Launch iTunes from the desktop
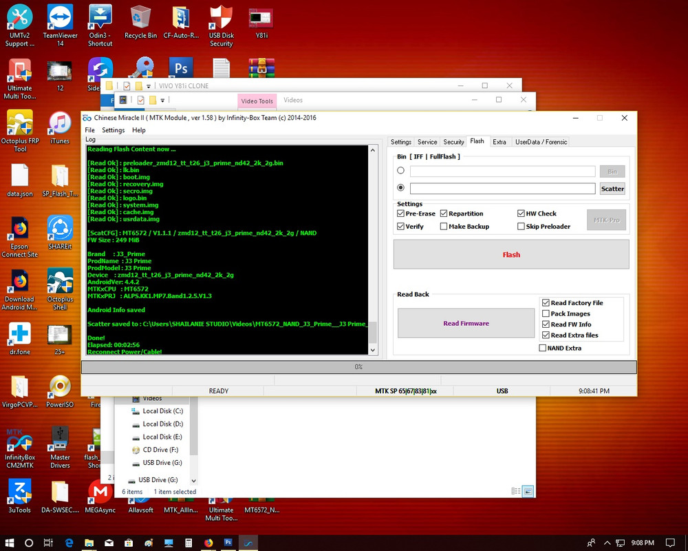This screenshot has width=688, height=551. [60, 124]
